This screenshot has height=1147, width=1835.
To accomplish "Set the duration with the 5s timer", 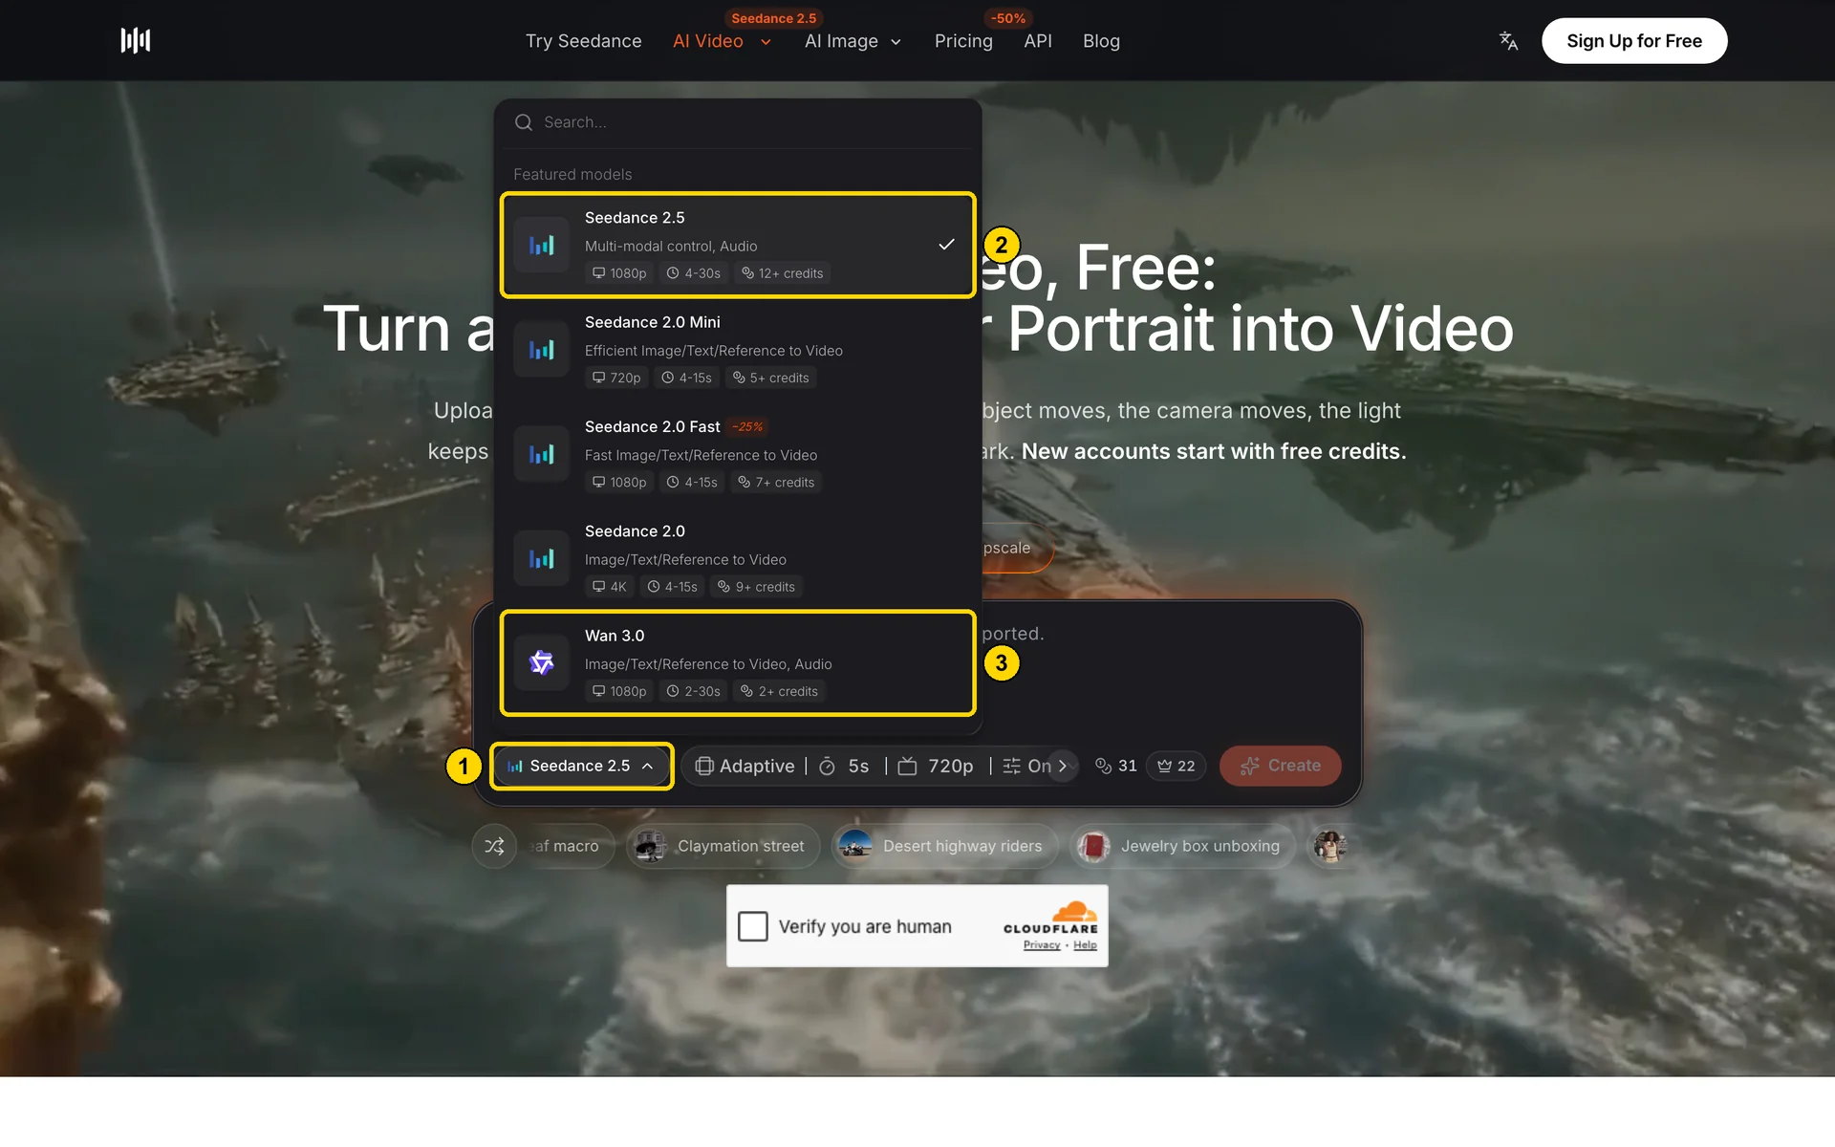I will point(845,766).
